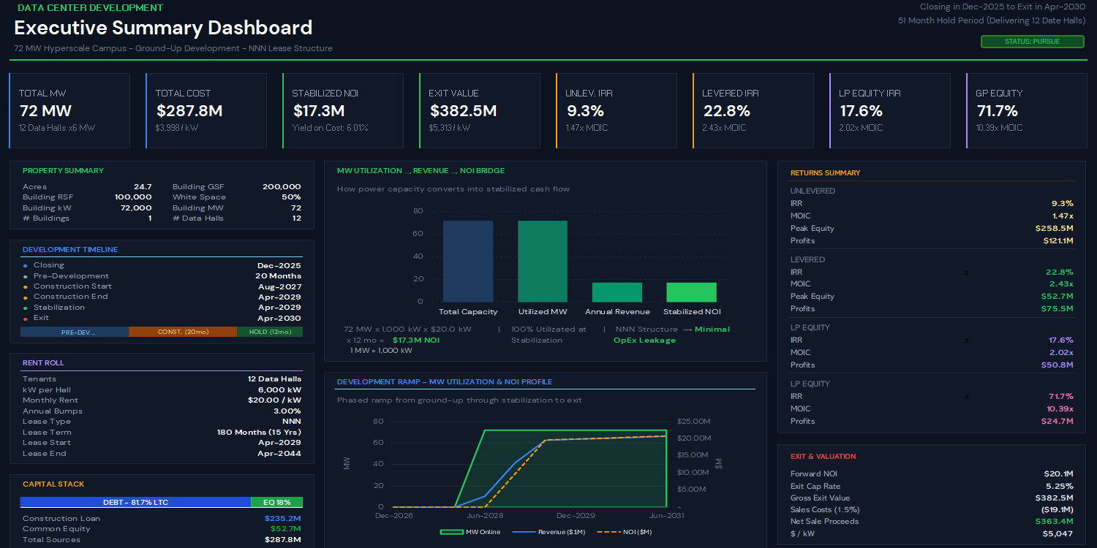Select the LP EQUITY IRR card
This screenshot has height=548, width=1097.
pos(890,110)
